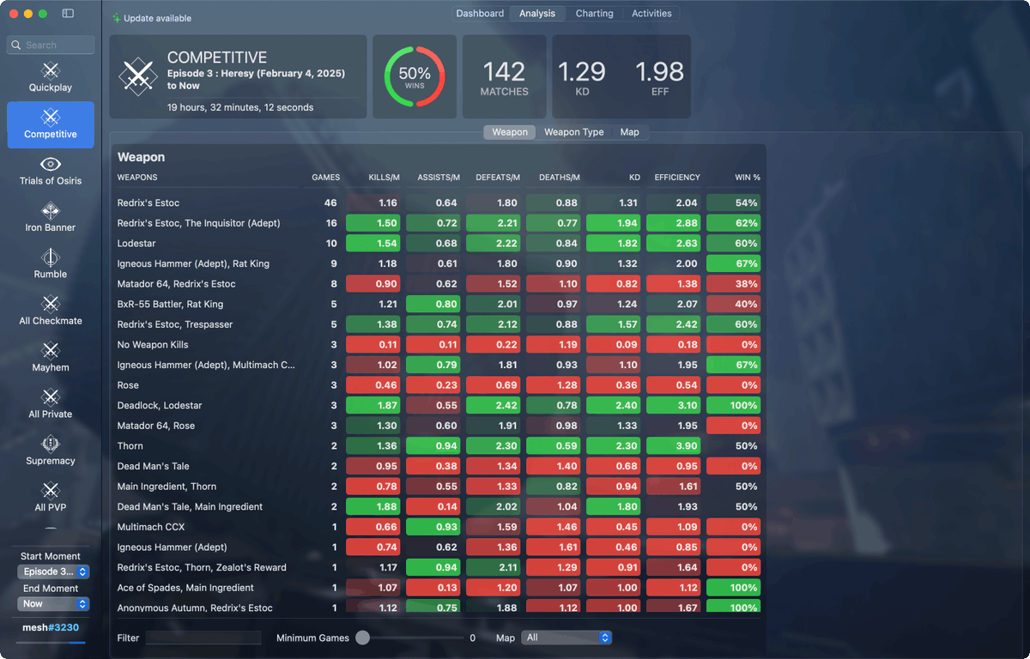Open the Start Moment dropdown
The image size is (1030, 659).
(53, 571)
